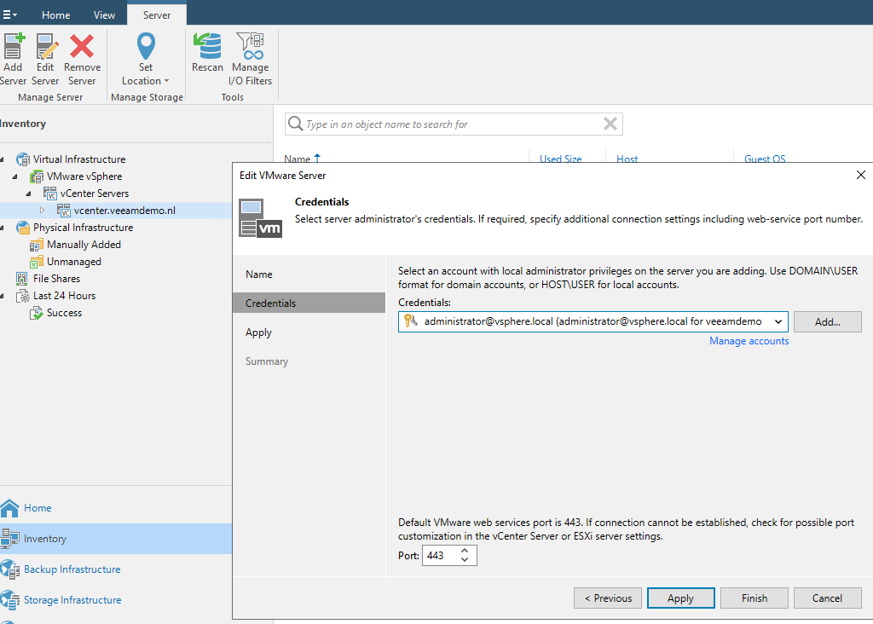Open Backup Infrastructure in the navigation pane

coord(72,569)
